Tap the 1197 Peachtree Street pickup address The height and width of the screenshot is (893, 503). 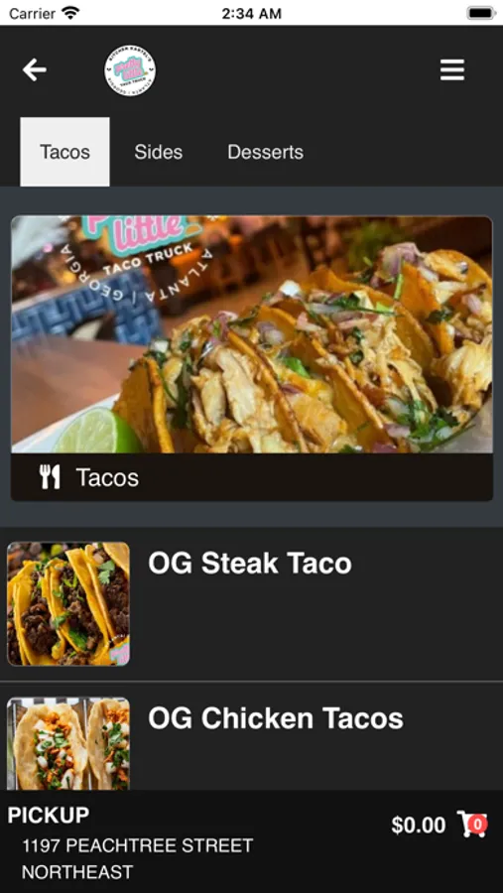pyautogui.click(x=137, y=858)
